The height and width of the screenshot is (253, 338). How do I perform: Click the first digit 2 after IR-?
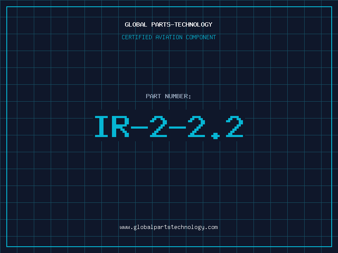158,126
